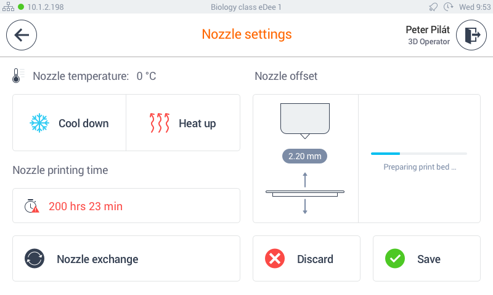
Task: Click the red heat waves icon
Action: point(160,123)
